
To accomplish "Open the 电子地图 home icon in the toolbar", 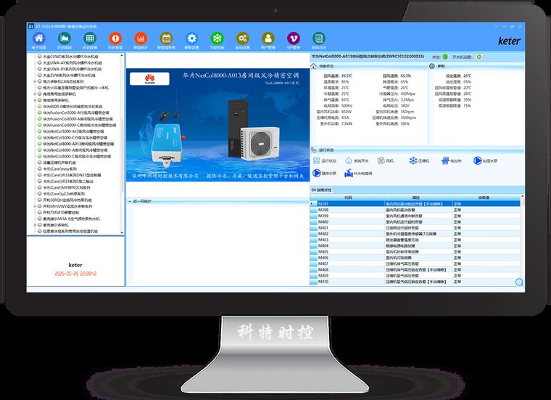I will point(39,38).
